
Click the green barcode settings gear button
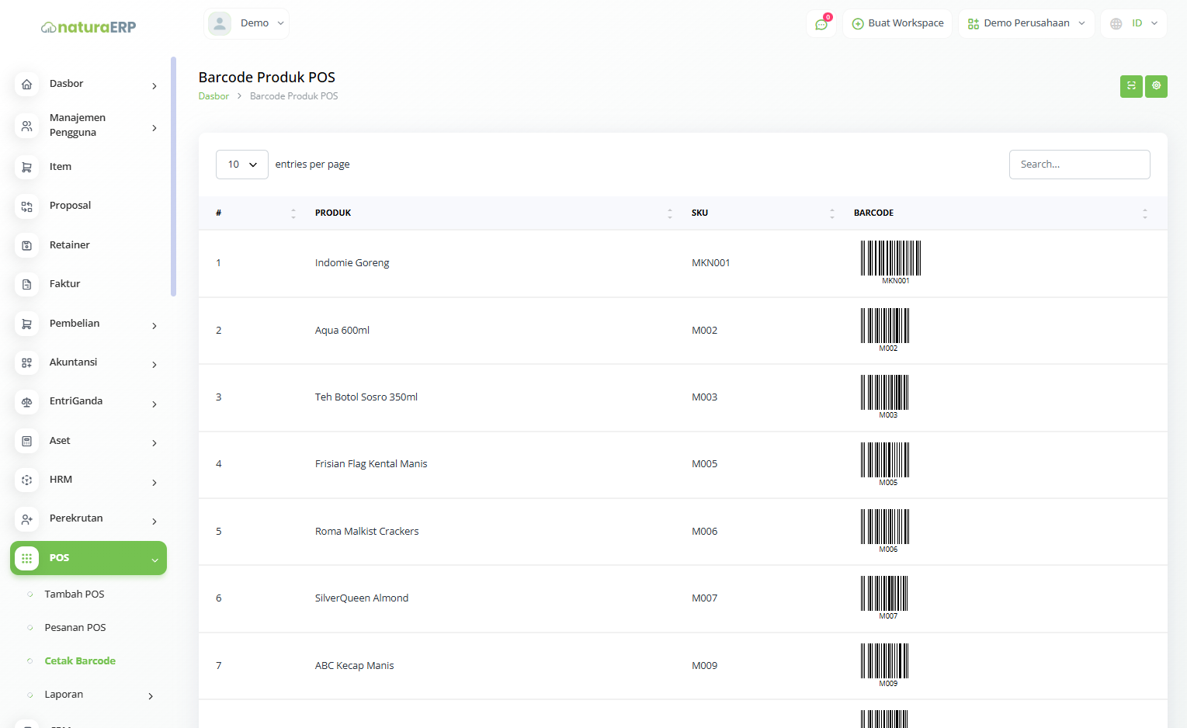(1156, 86)
